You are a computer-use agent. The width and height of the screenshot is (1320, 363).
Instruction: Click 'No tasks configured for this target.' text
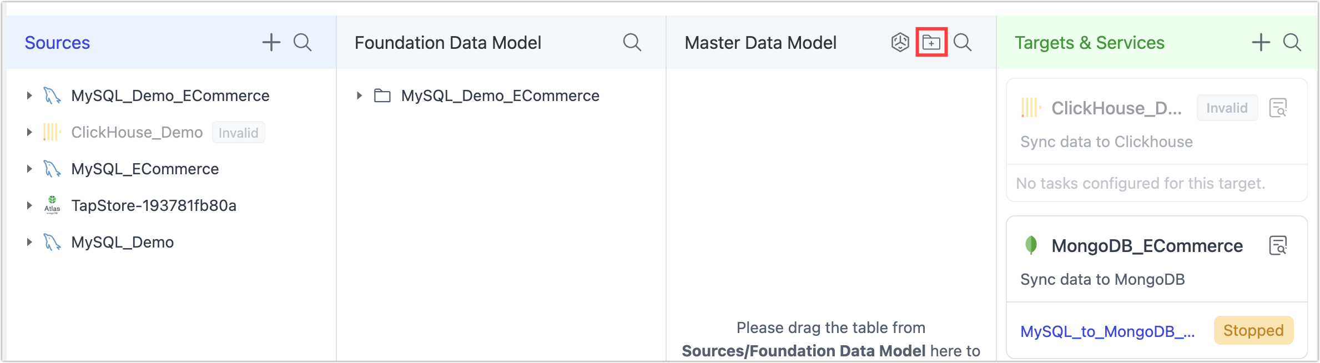point(1141,183)
